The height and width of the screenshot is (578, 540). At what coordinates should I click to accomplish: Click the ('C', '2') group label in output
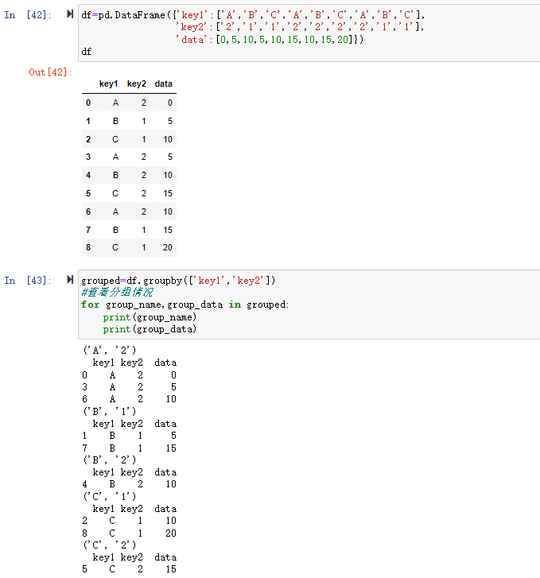click(109, 545)
